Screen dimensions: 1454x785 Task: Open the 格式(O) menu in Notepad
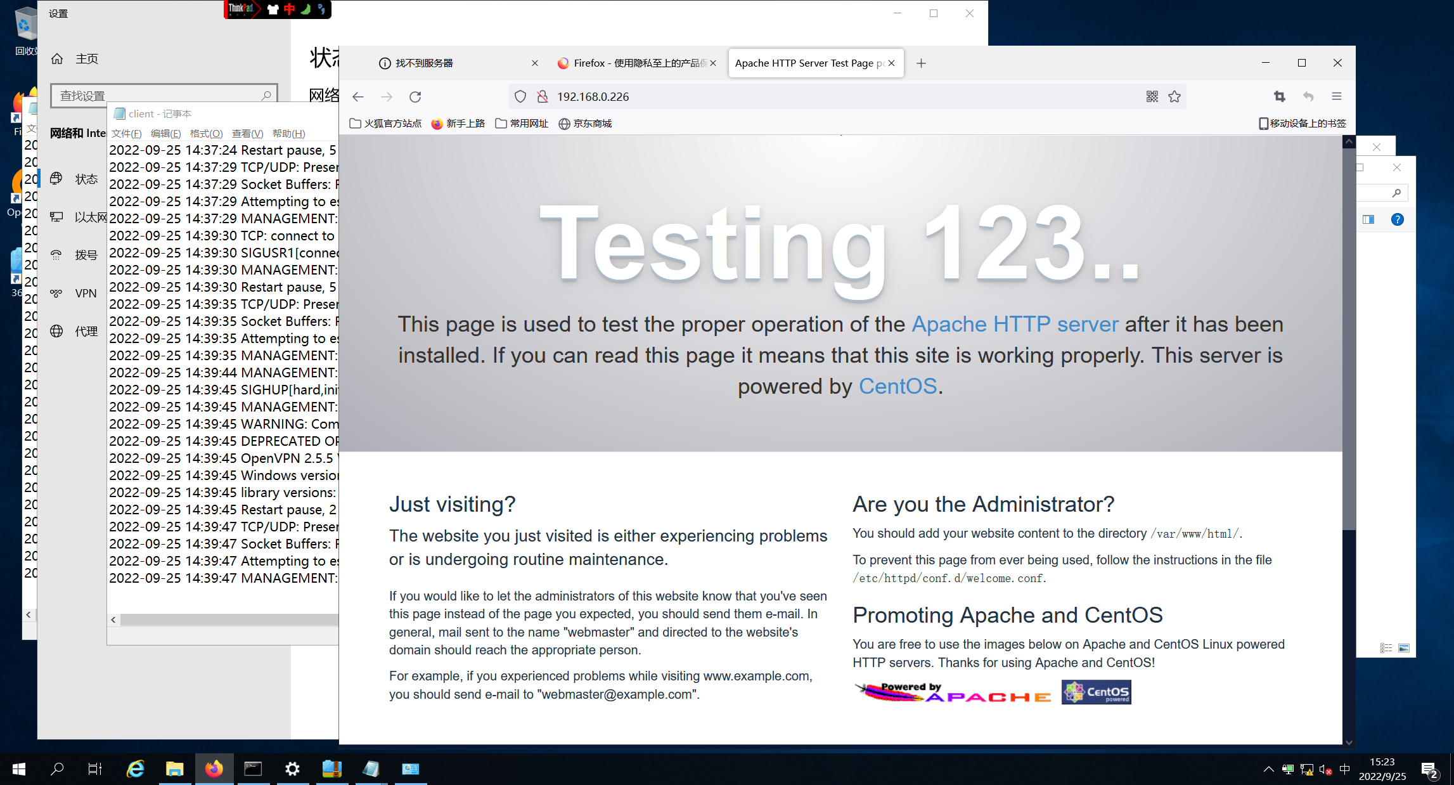point(206,133)
